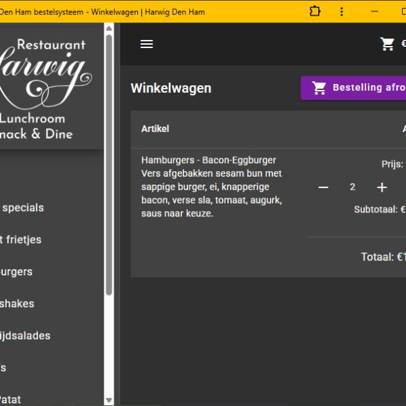Open the salades category in sidebar
The height and width of the screenshot is (406, 406).
click(x=26, y=336)
